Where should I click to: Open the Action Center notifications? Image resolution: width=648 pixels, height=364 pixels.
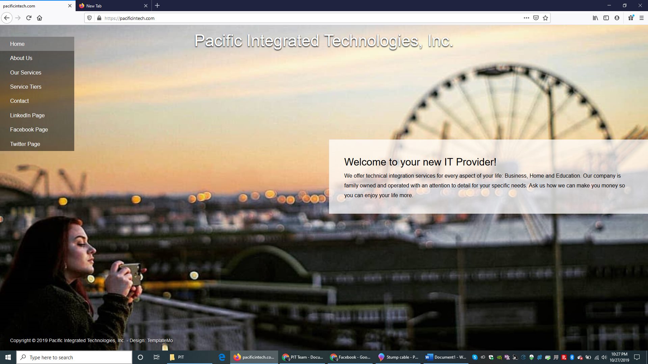[x=637, y=357]
